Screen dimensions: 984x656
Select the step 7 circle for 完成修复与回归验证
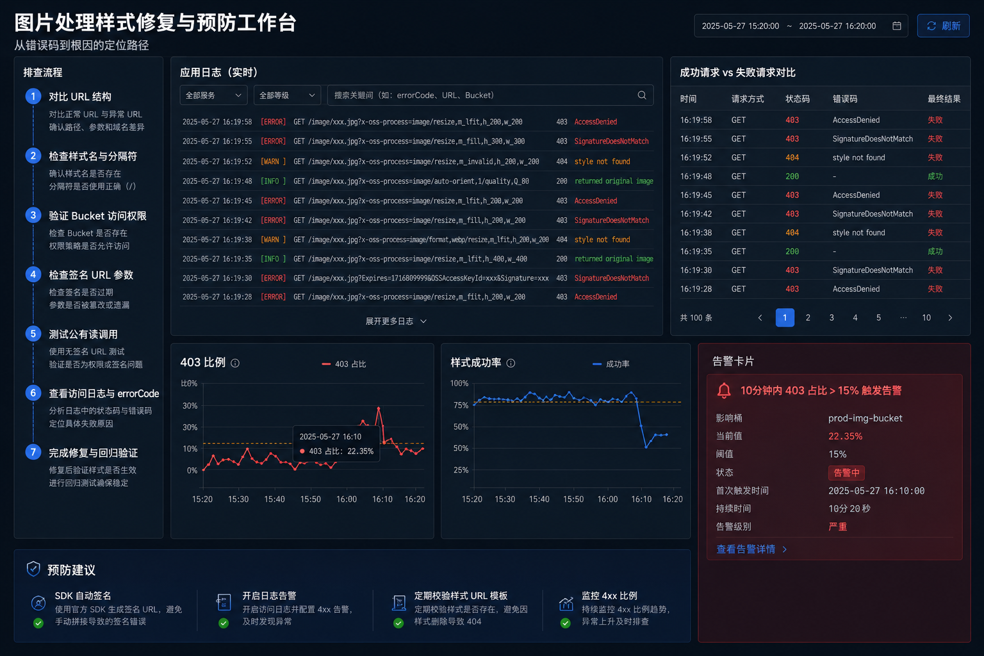click(33, 452)
